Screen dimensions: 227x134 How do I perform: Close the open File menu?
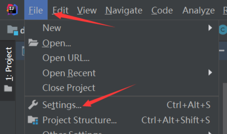36,10
